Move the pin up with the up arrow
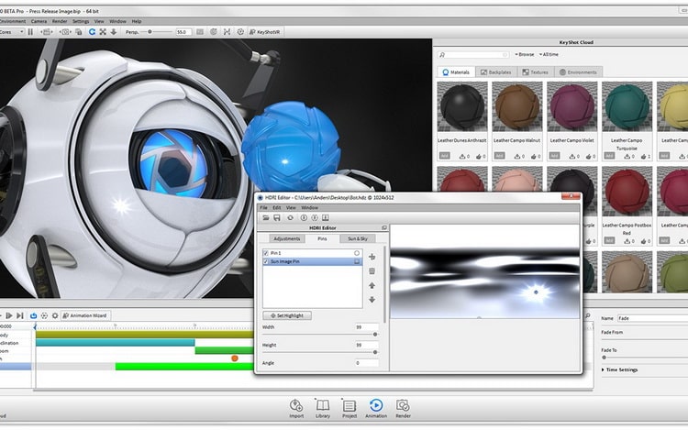Image resolution: width=688 pixels, height=430 pixels. 372,285
